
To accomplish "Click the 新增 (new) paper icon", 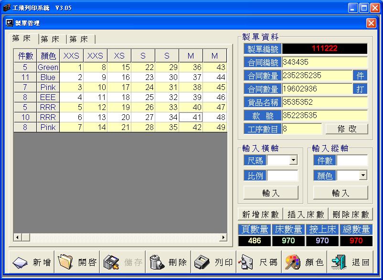I will 20,262.
